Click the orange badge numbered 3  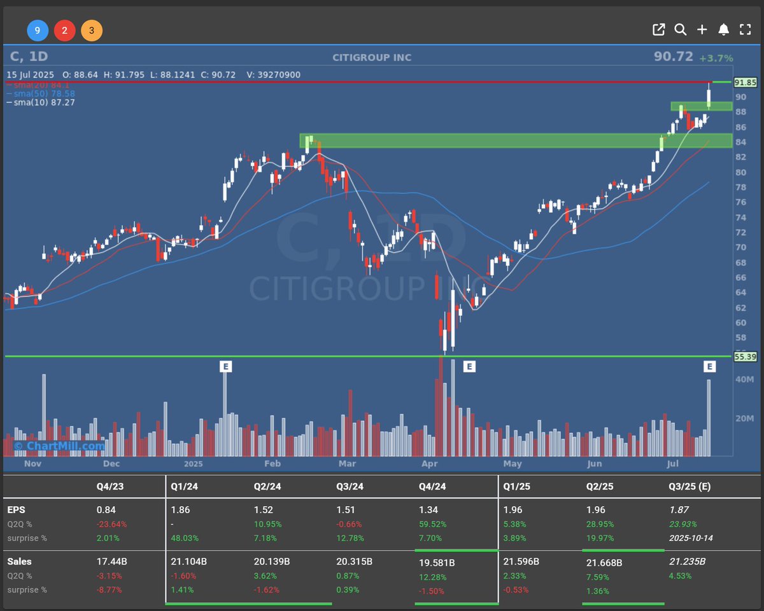(x=91, y=30)
